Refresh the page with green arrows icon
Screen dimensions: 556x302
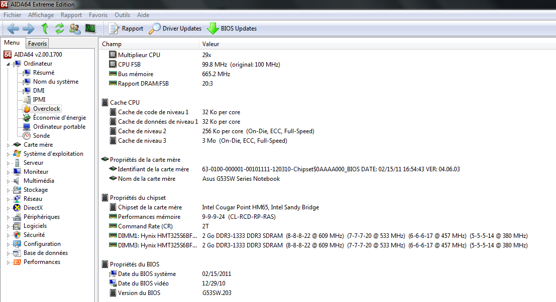point(60,29)
